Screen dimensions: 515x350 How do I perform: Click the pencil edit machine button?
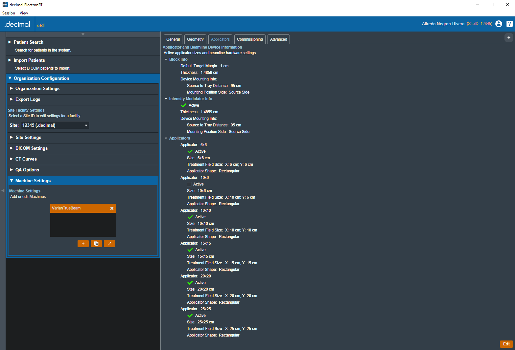pyautogui.click(x=109, y=244)
